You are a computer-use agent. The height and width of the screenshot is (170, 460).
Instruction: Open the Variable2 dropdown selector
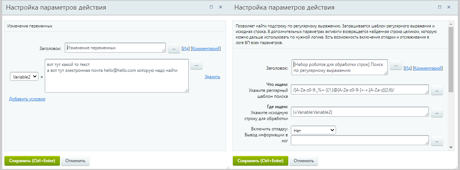tap(24, 77)
